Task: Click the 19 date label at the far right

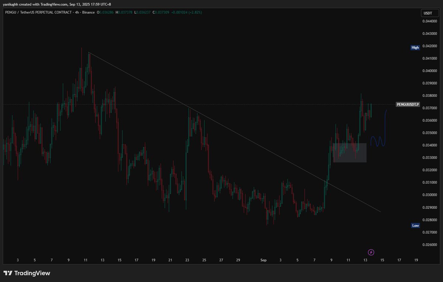Action: 416,260
